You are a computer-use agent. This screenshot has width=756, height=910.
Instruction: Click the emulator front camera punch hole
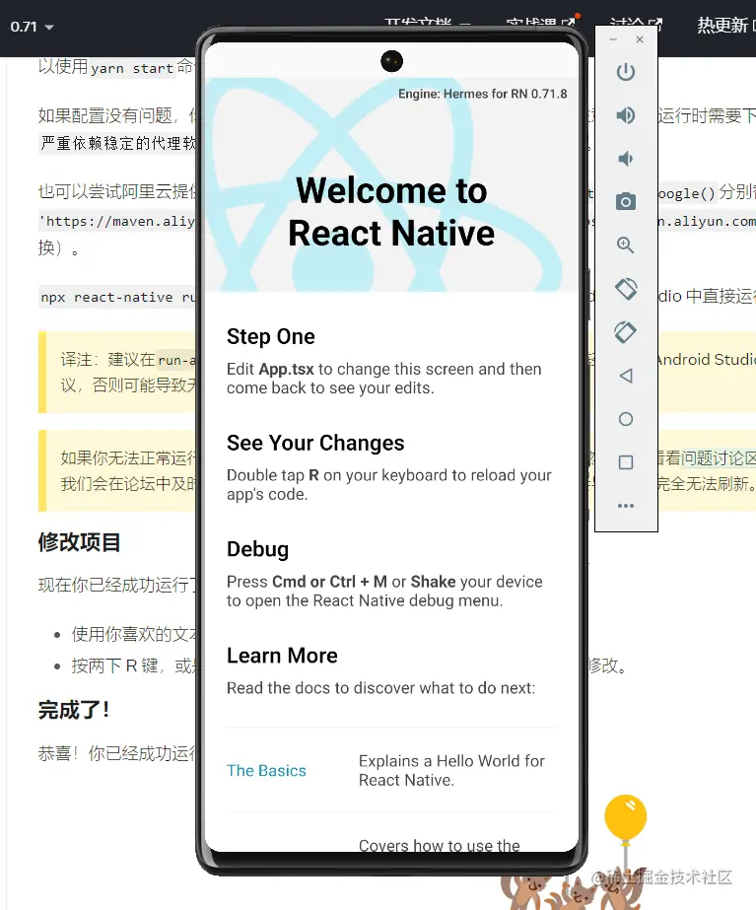(x=391, y=61)
